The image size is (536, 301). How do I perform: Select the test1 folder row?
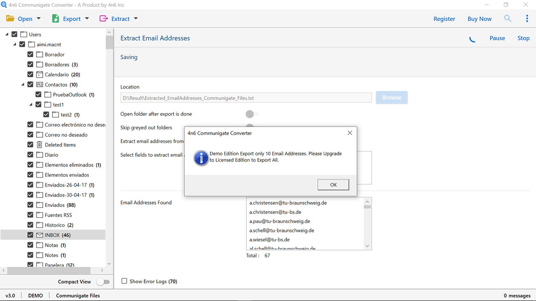[x=58, y=105]
